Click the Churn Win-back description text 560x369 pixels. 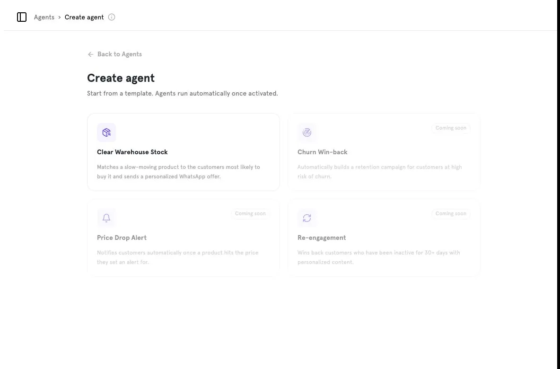(380, 172)
